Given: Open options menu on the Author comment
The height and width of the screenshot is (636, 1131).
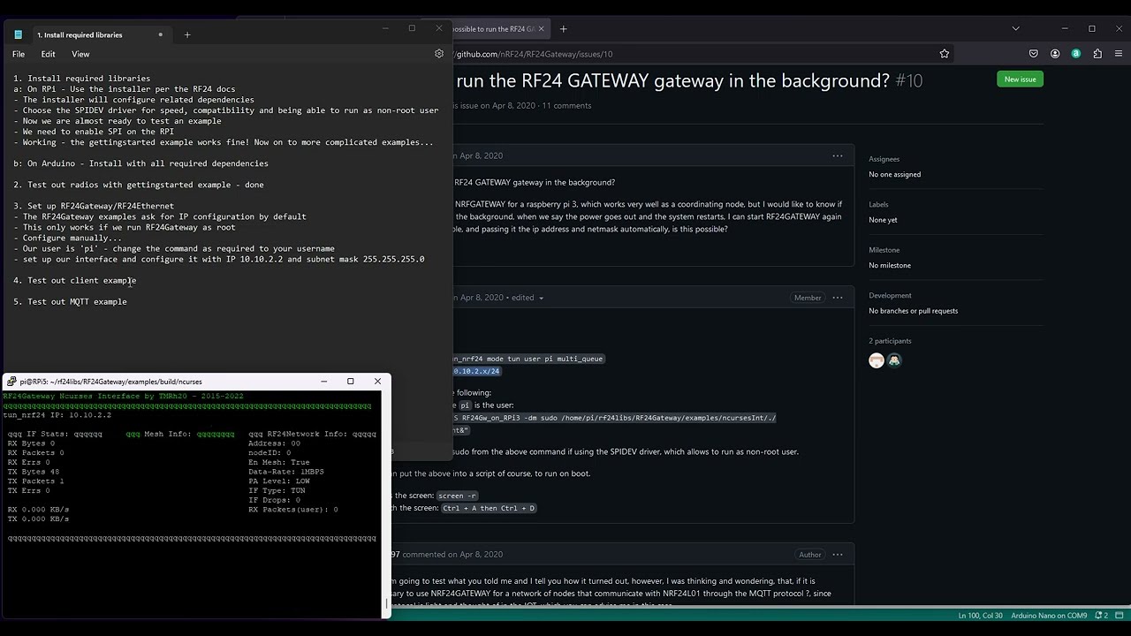Looking at the screenshot, I should point(837,555).
